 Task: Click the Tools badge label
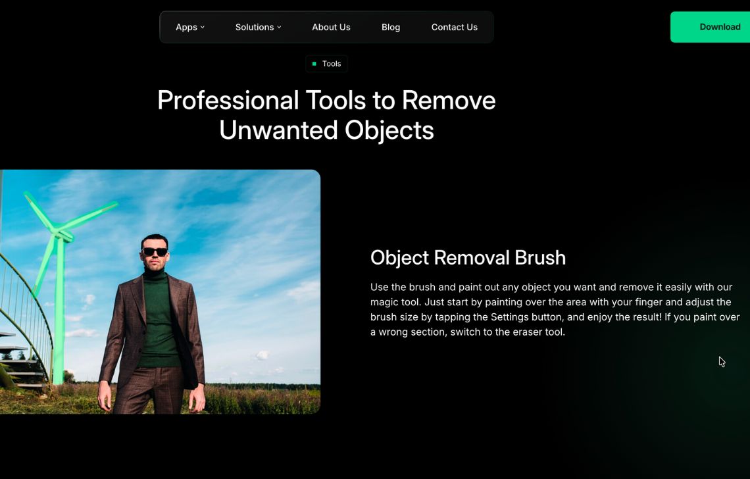[331, 64]
